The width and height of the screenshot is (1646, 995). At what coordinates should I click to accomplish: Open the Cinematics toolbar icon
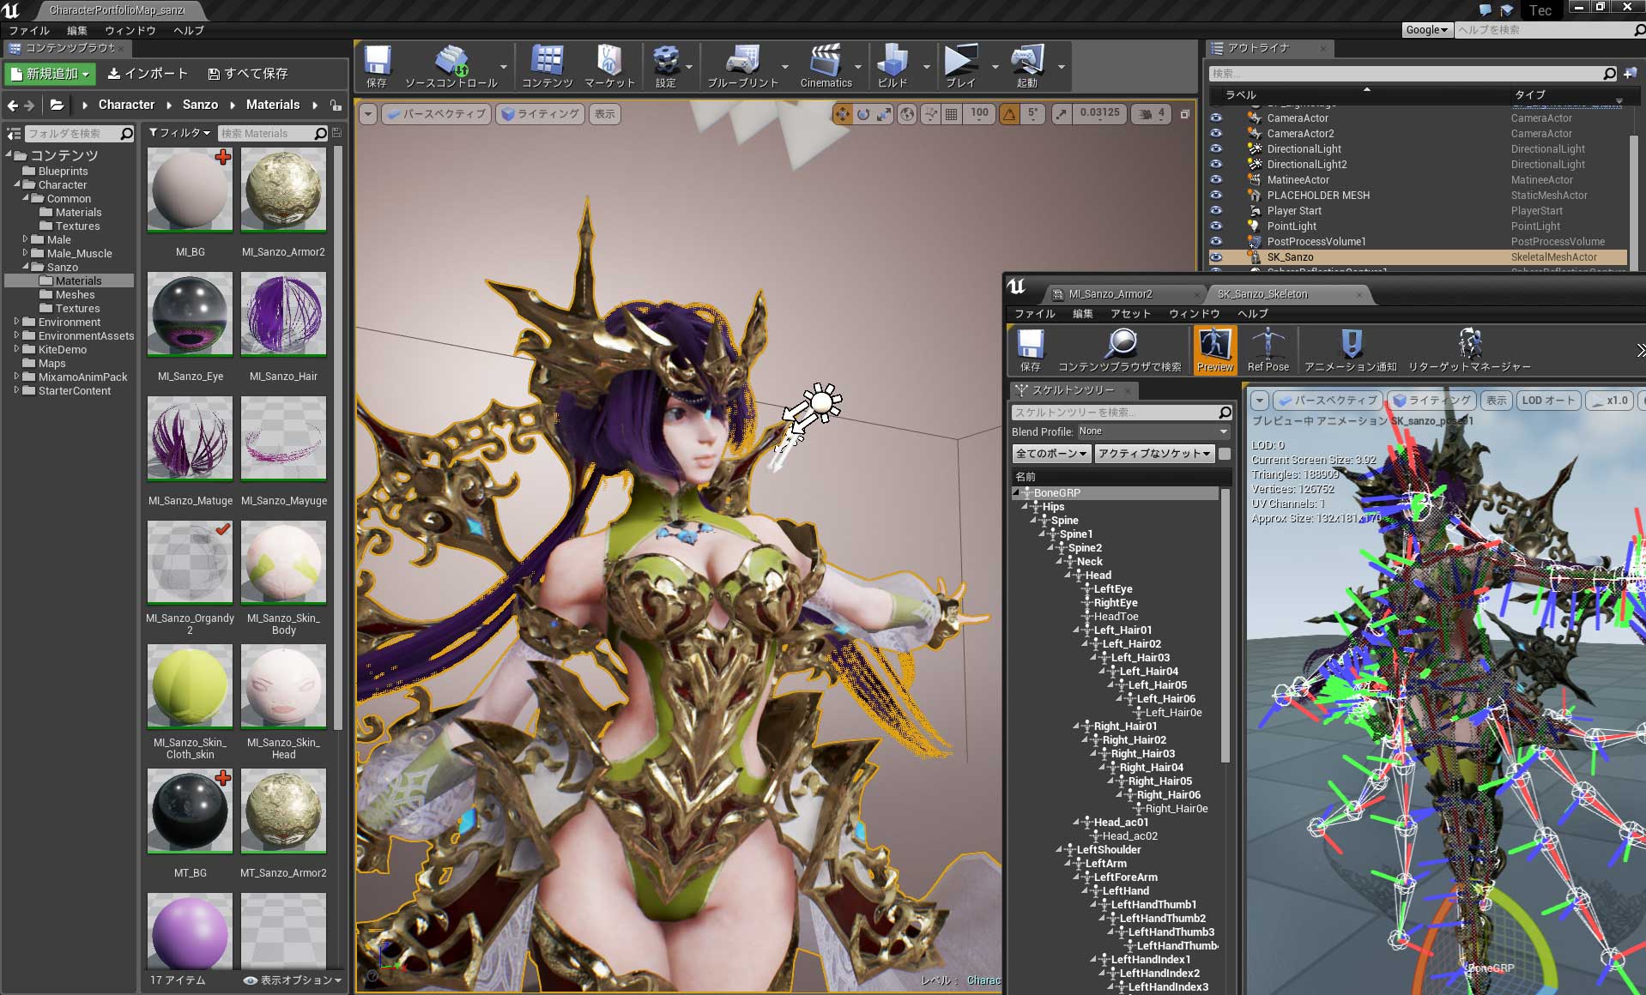click(826, 61)
